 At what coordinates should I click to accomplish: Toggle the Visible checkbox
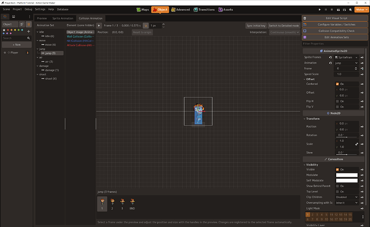pos(337,170)
